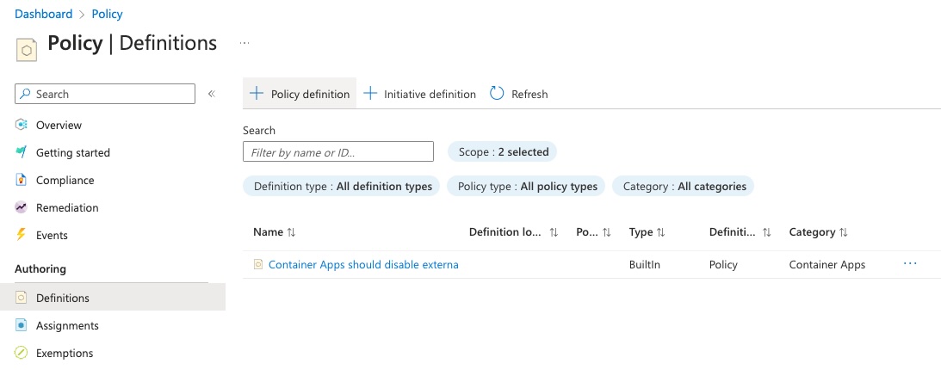
Task: Click the Type column header
Action: tap(641, 232)
